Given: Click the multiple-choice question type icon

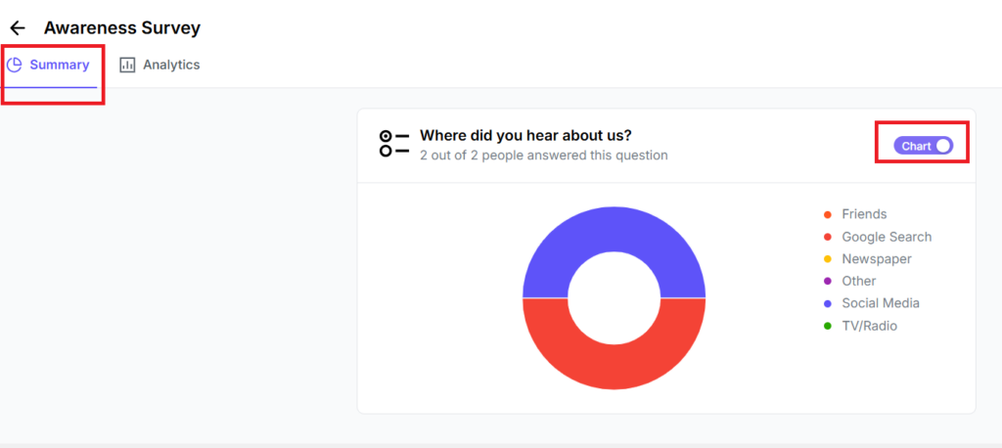Looking at the screenshot, I should click(393, 144).
